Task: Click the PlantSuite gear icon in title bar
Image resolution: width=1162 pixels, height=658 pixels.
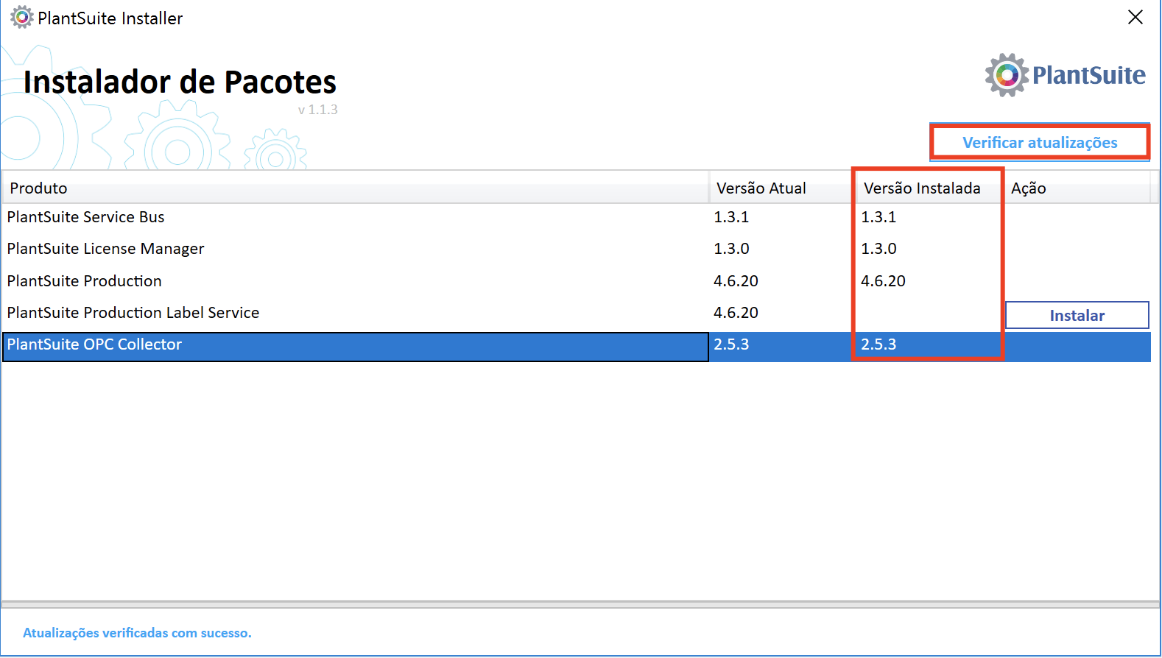Action: pyautogui.click(x=21, y=17)
